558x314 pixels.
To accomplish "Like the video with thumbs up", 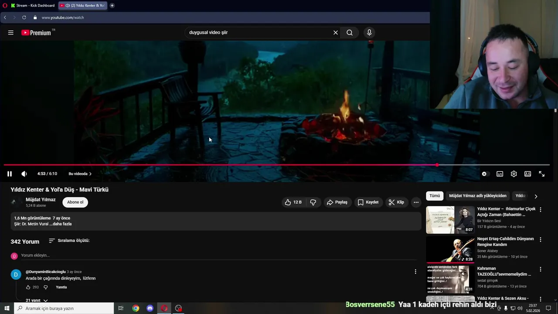I will pyautogui.click(x=293, y=202).
